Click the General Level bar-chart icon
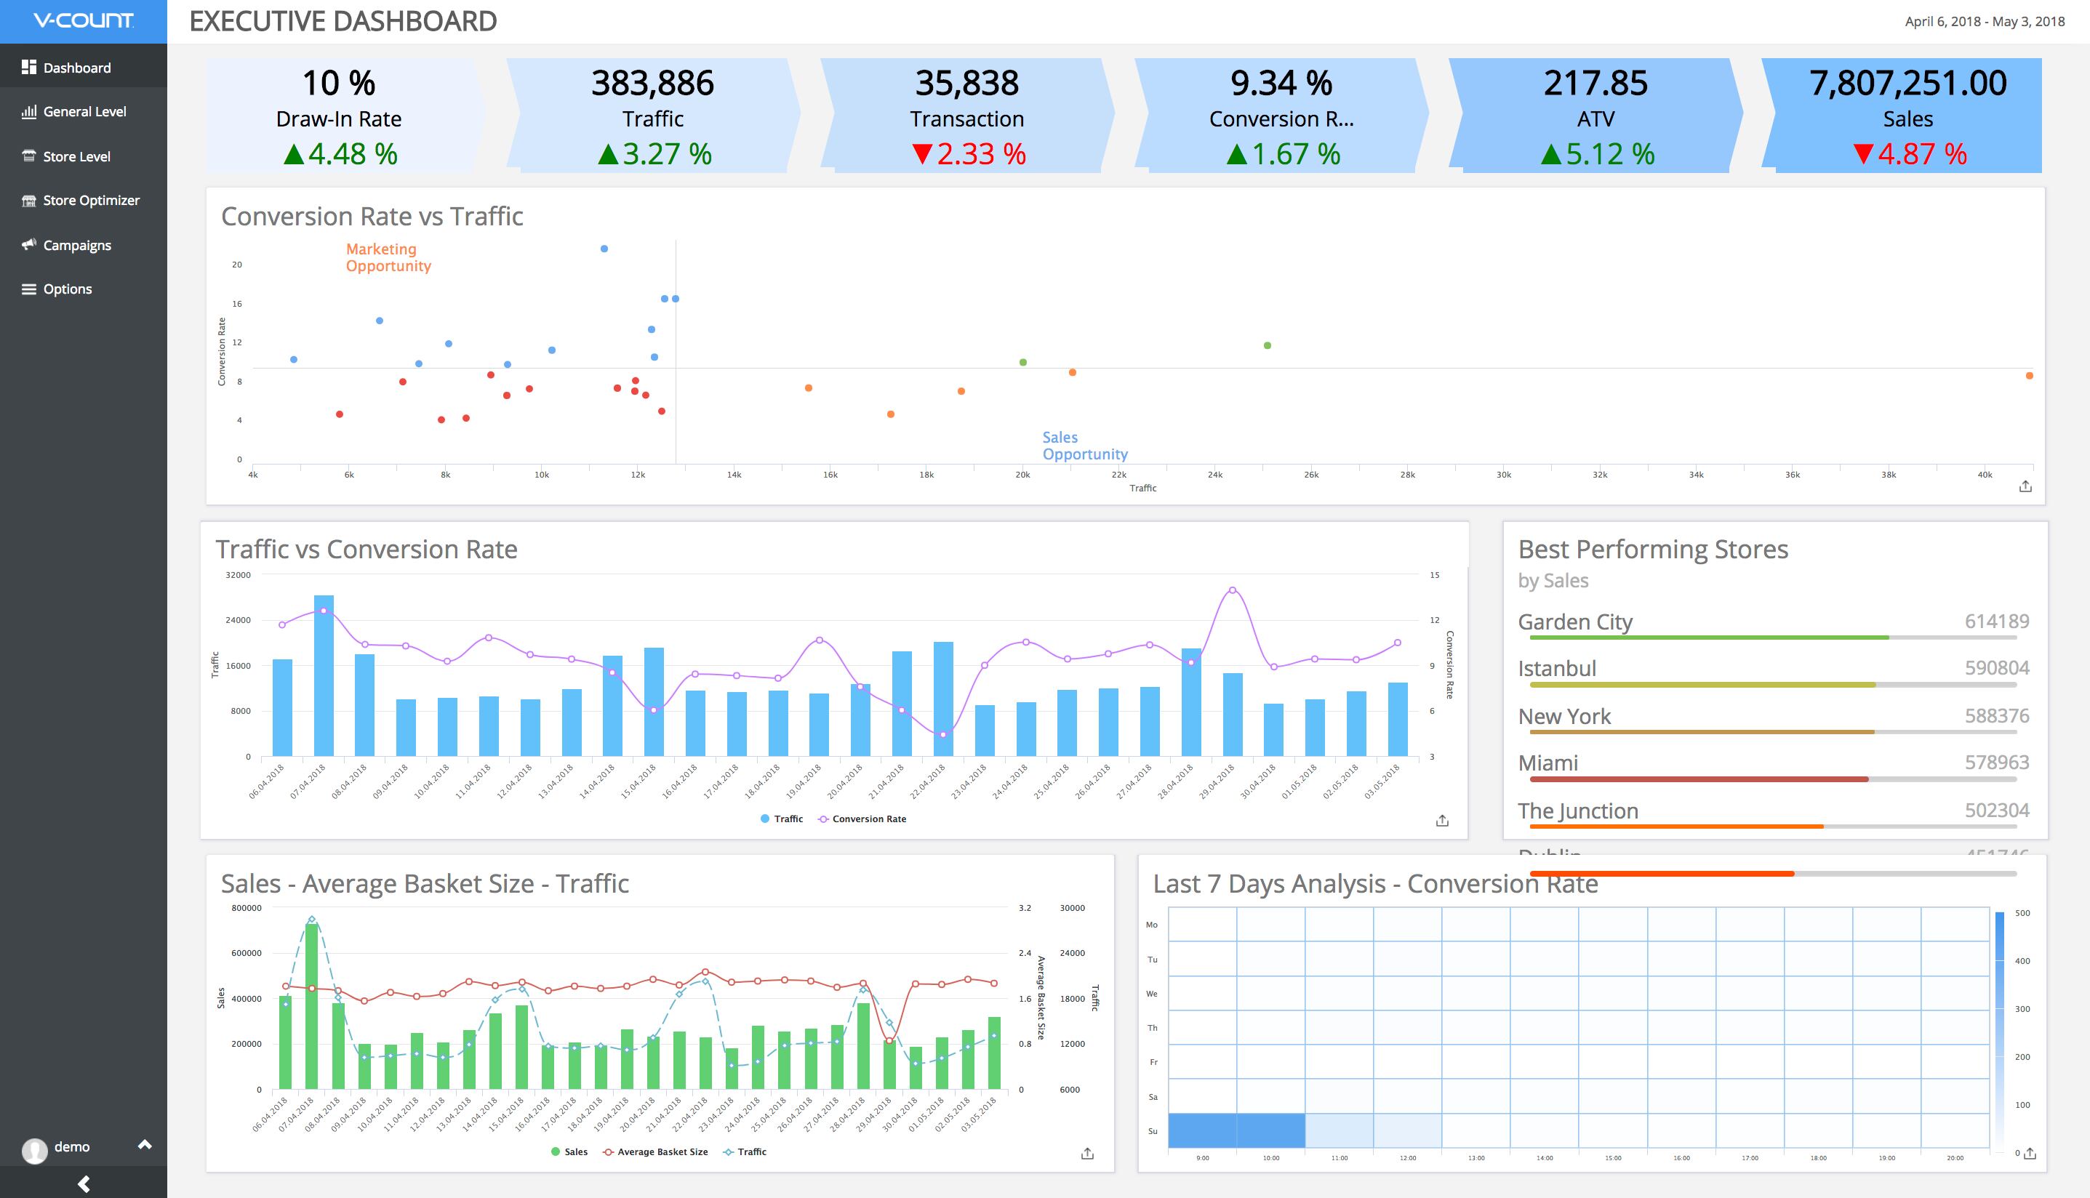 tap(29, 112)
